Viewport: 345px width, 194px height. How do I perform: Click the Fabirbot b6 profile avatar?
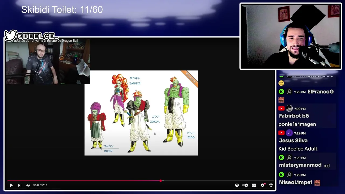click(289, 108)
